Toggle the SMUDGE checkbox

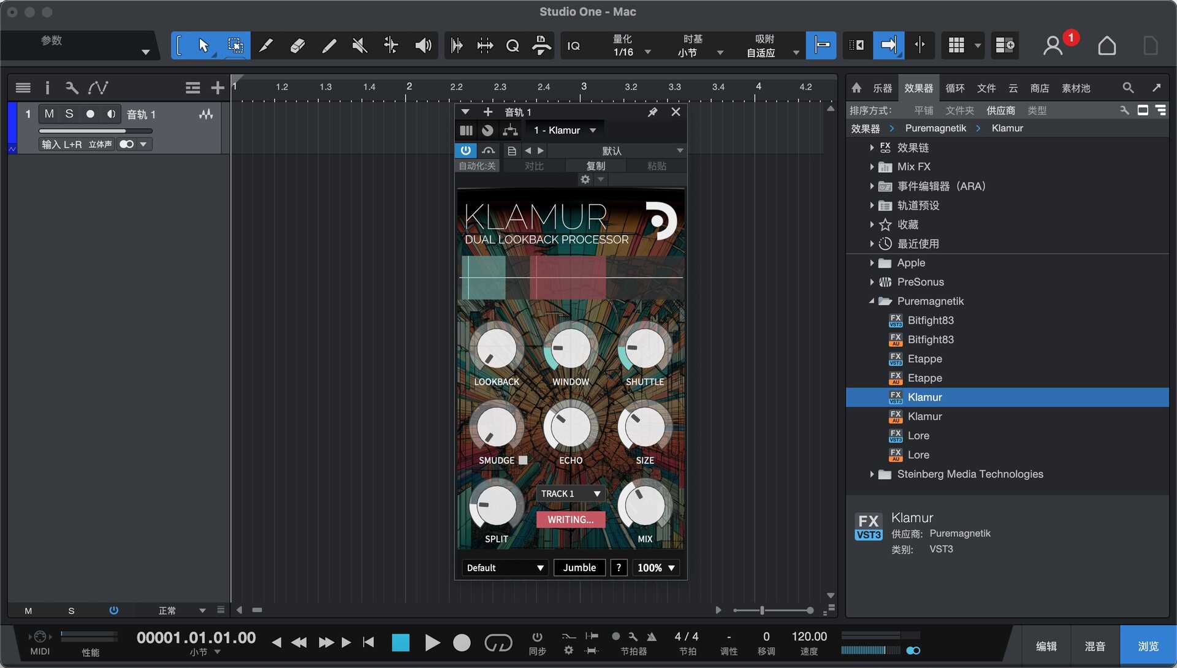(x=523, y=460)
